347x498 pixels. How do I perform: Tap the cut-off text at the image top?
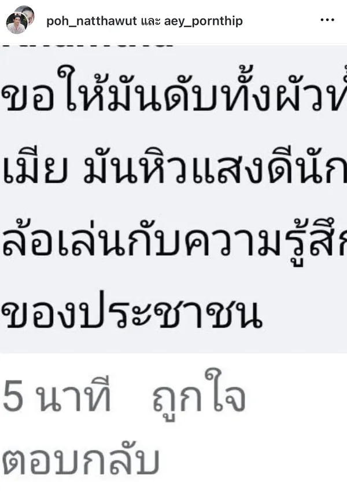click(89, 46)
